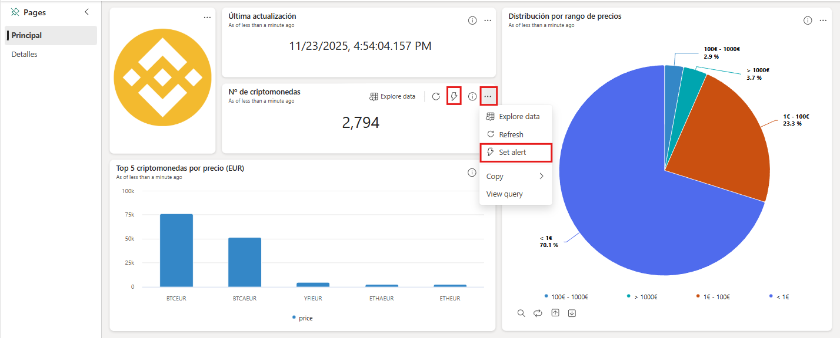This screenshot has width=840, height=338.
Task: Toggle the price legend series in bar chart
Action: point(303,318)
